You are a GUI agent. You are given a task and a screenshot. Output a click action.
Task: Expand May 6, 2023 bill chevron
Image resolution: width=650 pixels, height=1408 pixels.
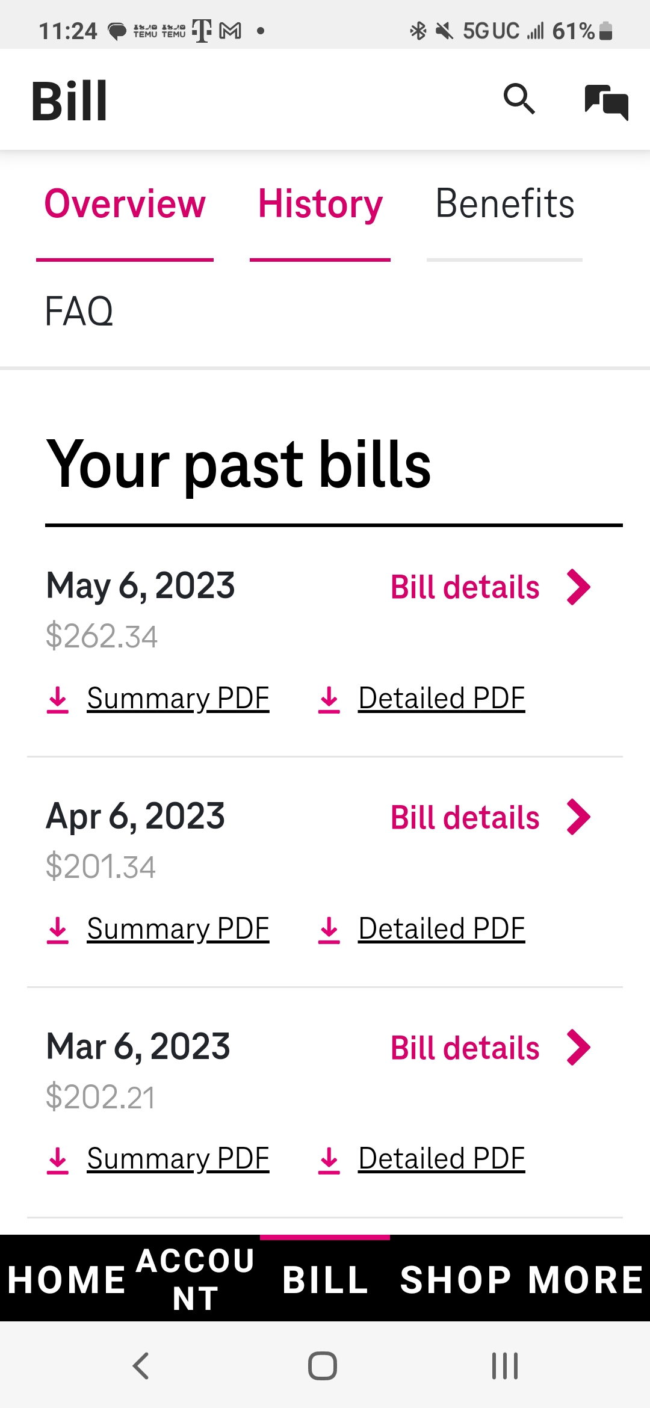[x=578, y=587]
